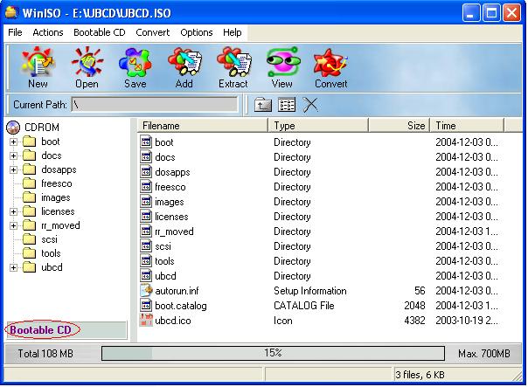Screen dimensions: 528x387
Task: Click the Extract toolbar icon
Action: click(x=233, y=67)
